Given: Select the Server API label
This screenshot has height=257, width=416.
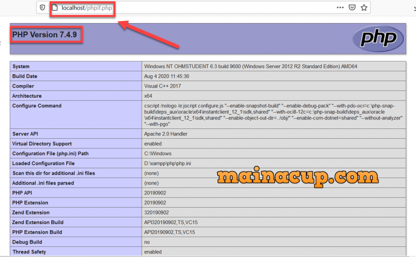Looking at the screenshot, I should (x=25, y=134).
